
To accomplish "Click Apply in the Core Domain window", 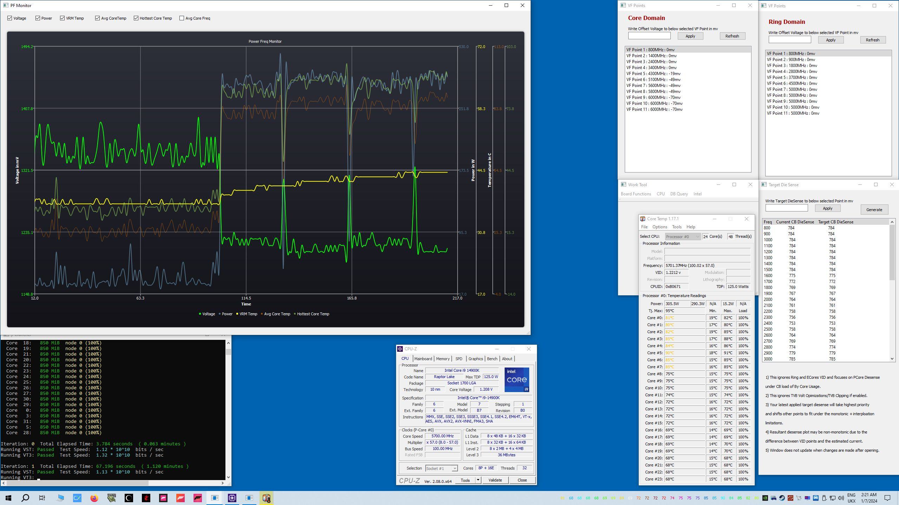I will pyautogui.click(x=690, y=36).
